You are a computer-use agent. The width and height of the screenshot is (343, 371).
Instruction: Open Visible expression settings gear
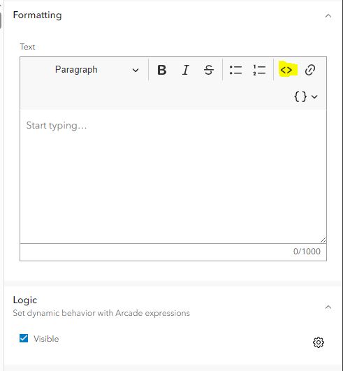tap(319, 342)
